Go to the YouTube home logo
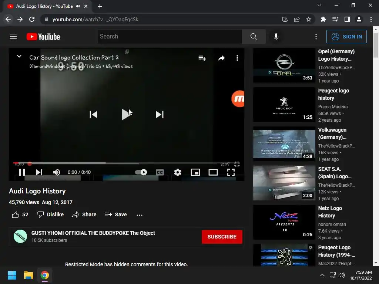This screenshot has height=284, width=379. click(43, 37)
